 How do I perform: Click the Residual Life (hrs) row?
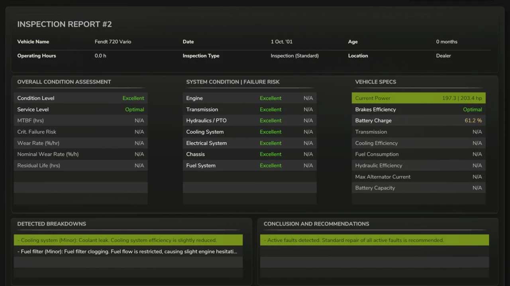80,165
